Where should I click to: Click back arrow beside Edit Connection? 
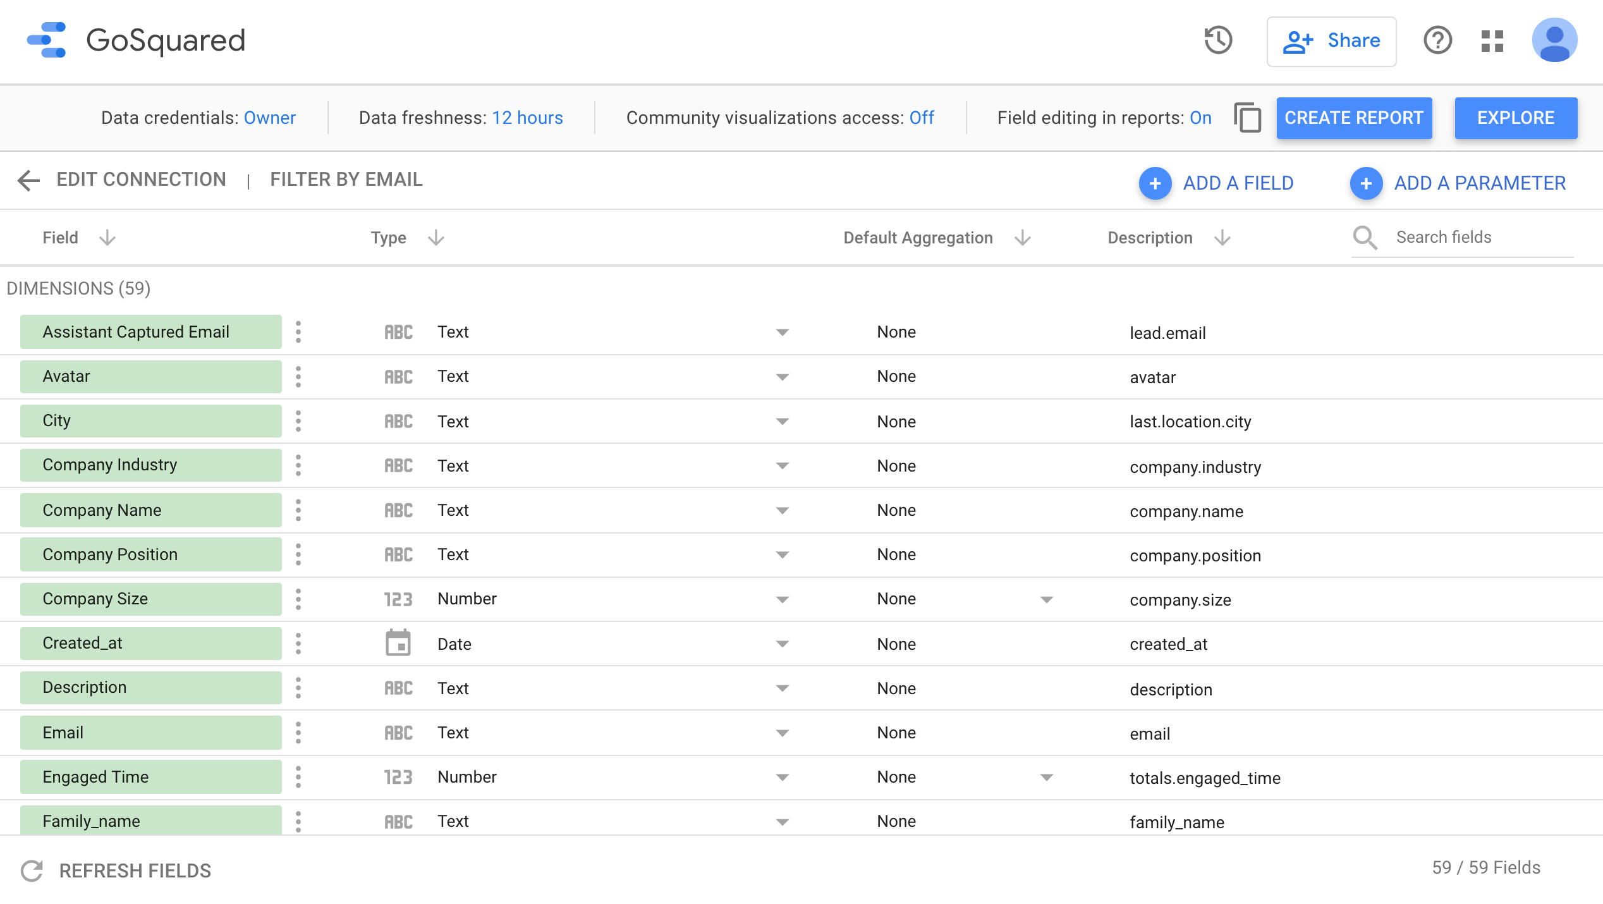[x=28, y=180]
